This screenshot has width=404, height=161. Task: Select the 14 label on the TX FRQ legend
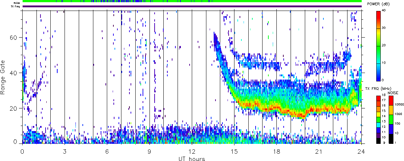[384, 116]
